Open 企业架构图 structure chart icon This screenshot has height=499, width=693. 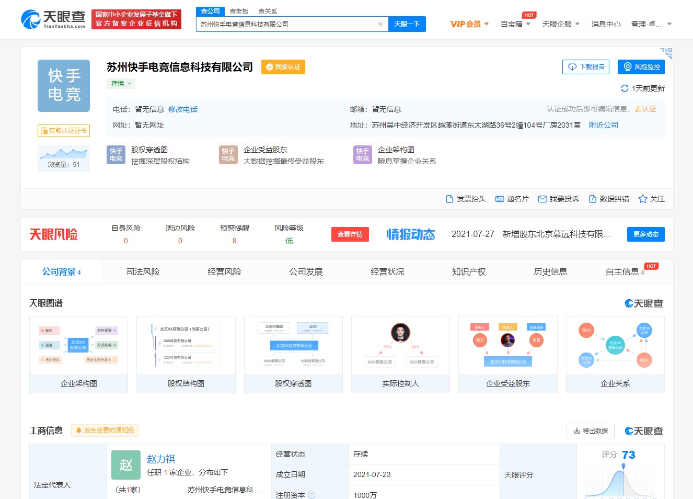[x=363, y=155]
